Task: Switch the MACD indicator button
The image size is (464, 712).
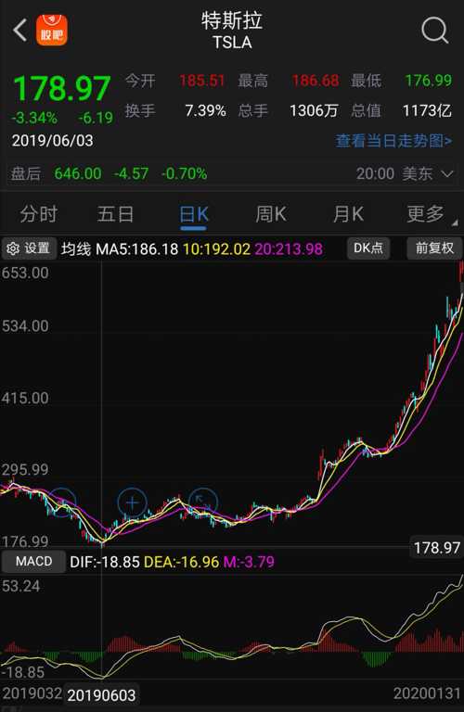Action: (33, 561)
